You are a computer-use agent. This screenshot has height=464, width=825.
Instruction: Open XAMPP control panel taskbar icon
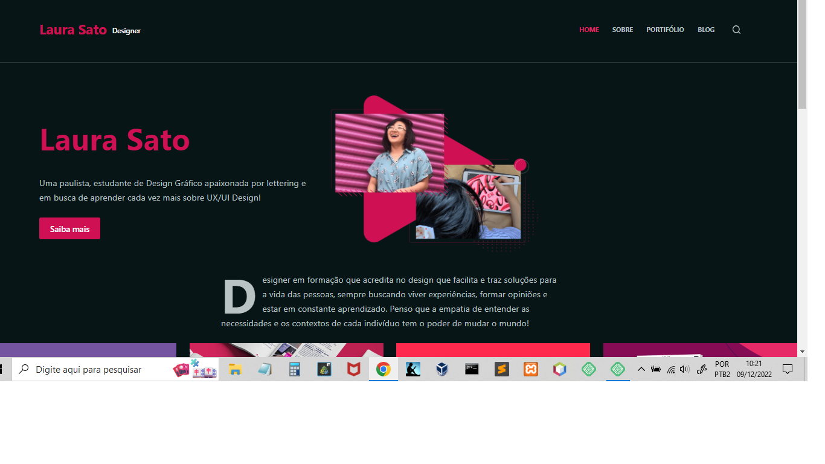coord(530,369)
